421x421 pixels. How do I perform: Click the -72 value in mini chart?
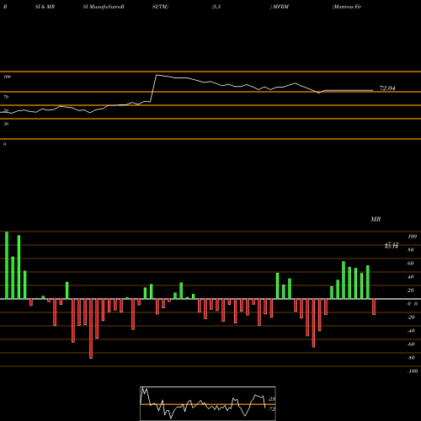pos(272,409)
